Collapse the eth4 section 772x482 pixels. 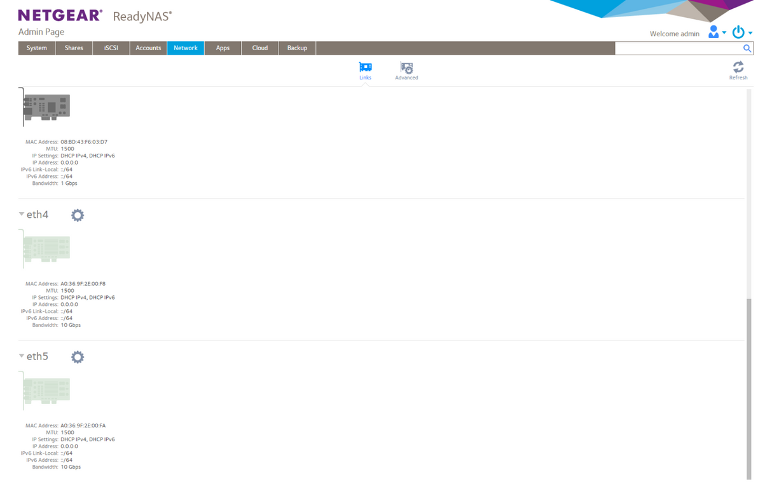(22, 215)
